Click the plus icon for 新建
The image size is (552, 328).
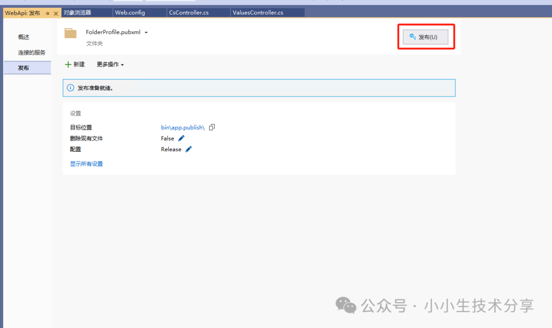click(68, 64)
